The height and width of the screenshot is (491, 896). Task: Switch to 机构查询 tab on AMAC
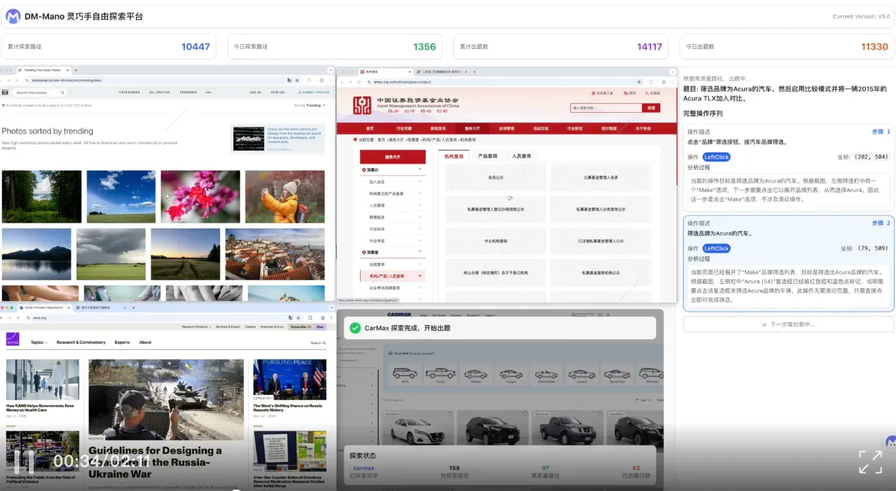[x=453, y=156]
